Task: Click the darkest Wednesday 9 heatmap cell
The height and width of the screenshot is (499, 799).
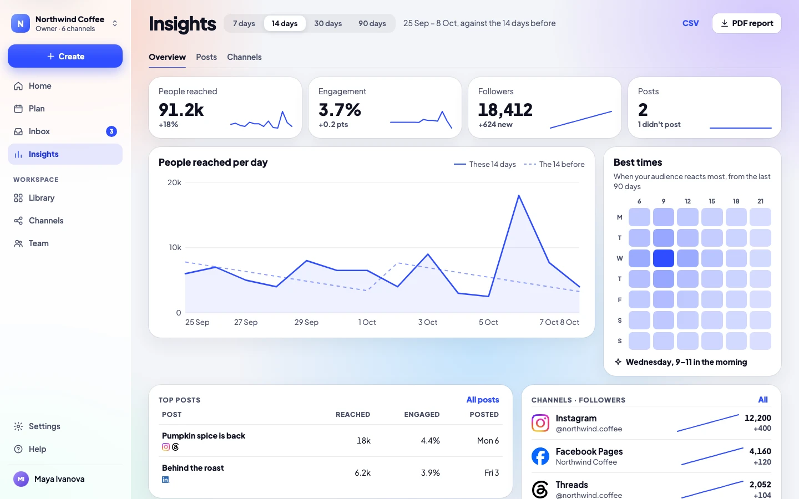Action: tap(664, 258)
